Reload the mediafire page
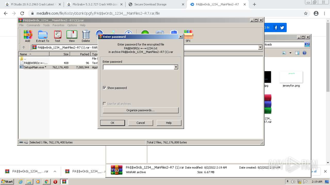 22,13
